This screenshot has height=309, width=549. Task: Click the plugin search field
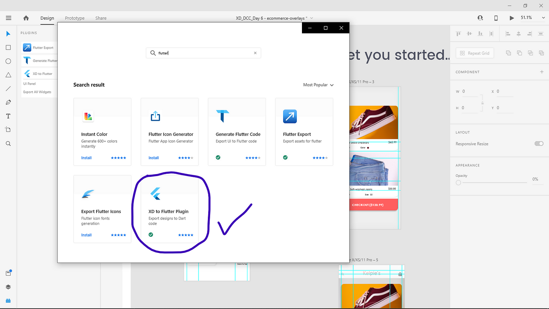point(204,53)
